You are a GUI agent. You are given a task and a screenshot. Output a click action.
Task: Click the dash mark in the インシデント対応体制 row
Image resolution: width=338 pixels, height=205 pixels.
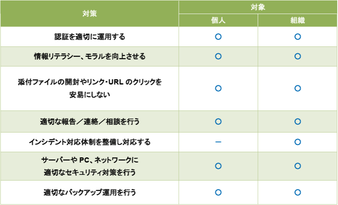[218, 142]
